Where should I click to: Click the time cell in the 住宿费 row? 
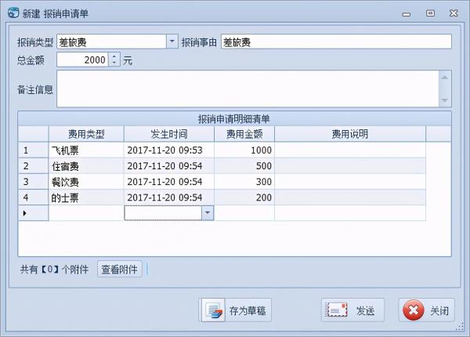click(169, 166)
